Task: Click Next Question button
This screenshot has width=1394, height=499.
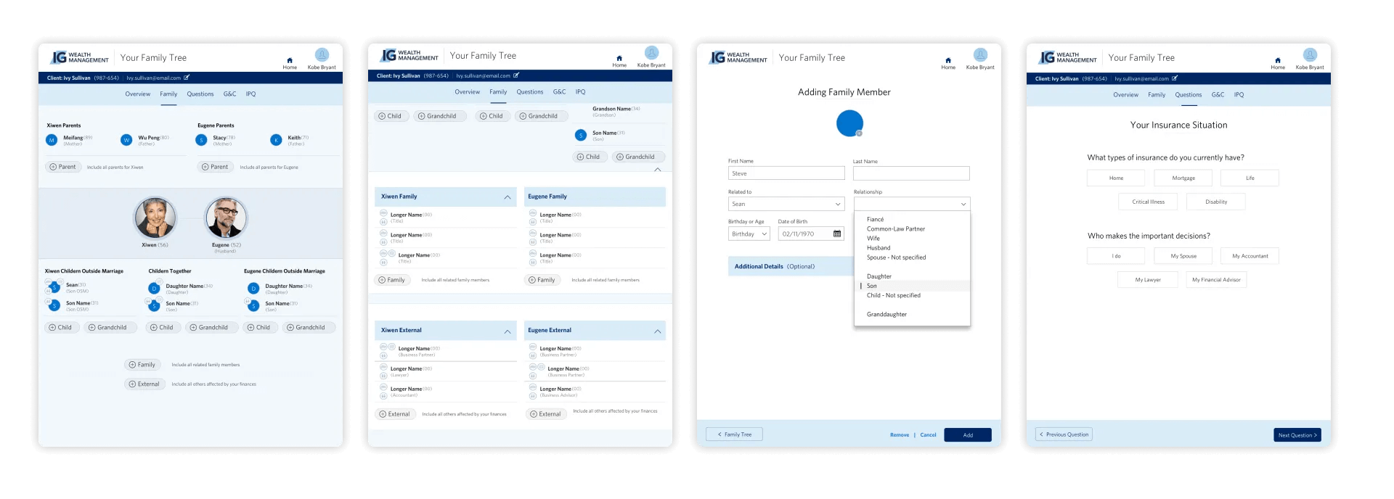Action: coord(1297,435)
